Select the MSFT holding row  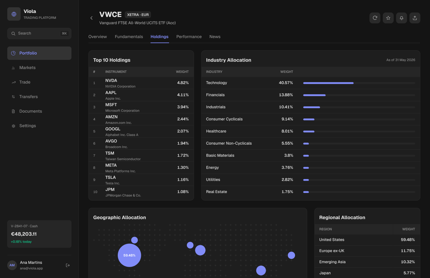[x=141, y=107]
